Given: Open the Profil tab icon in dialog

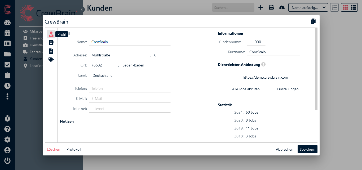Looking at the screenshot, I should [51, 34].
